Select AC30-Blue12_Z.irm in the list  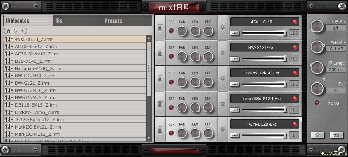coord(75,46)
